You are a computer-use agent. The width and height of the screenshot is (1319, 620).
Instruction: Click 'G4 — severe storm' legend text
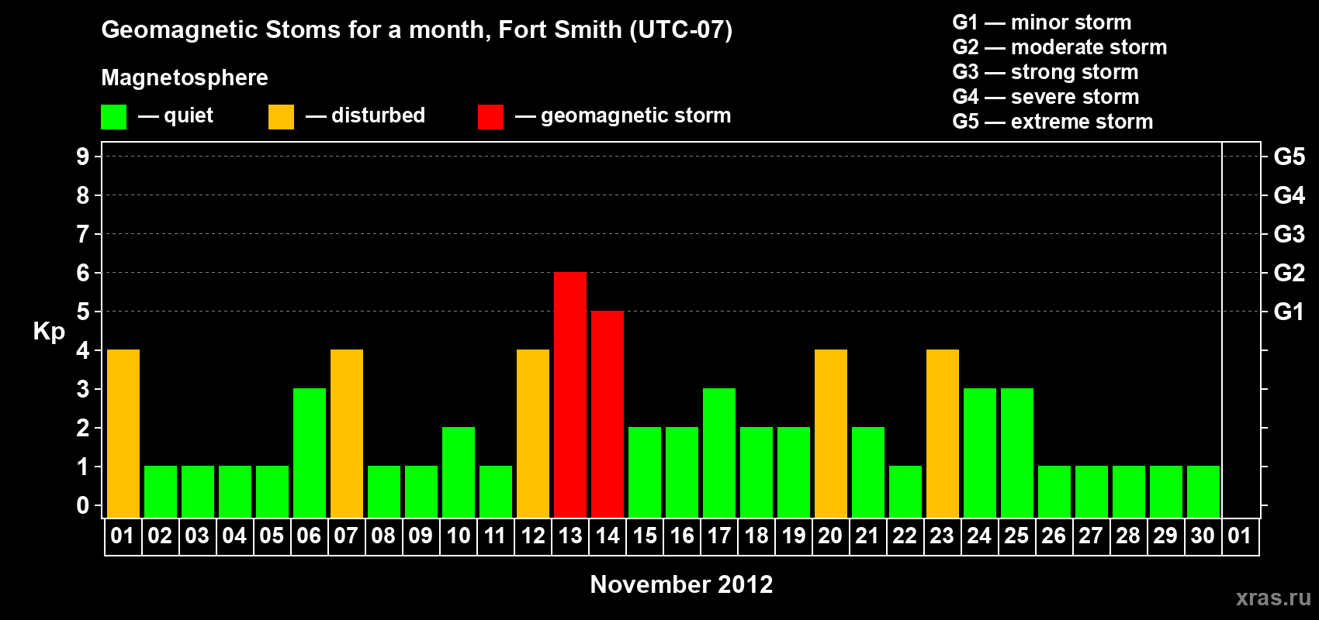1046,97
